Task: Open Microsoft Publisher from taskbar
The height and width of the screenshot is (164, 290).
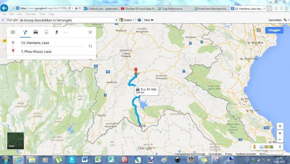Action: pyautogui.click(x=111, y=160)
